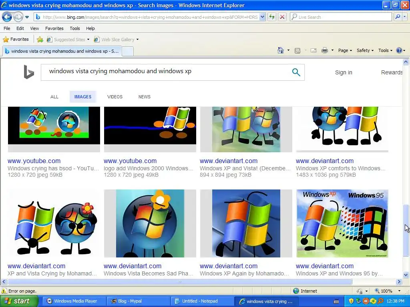The image size is (410, 307).
Task: Click the Rewards link
Action: pos(392,73)
